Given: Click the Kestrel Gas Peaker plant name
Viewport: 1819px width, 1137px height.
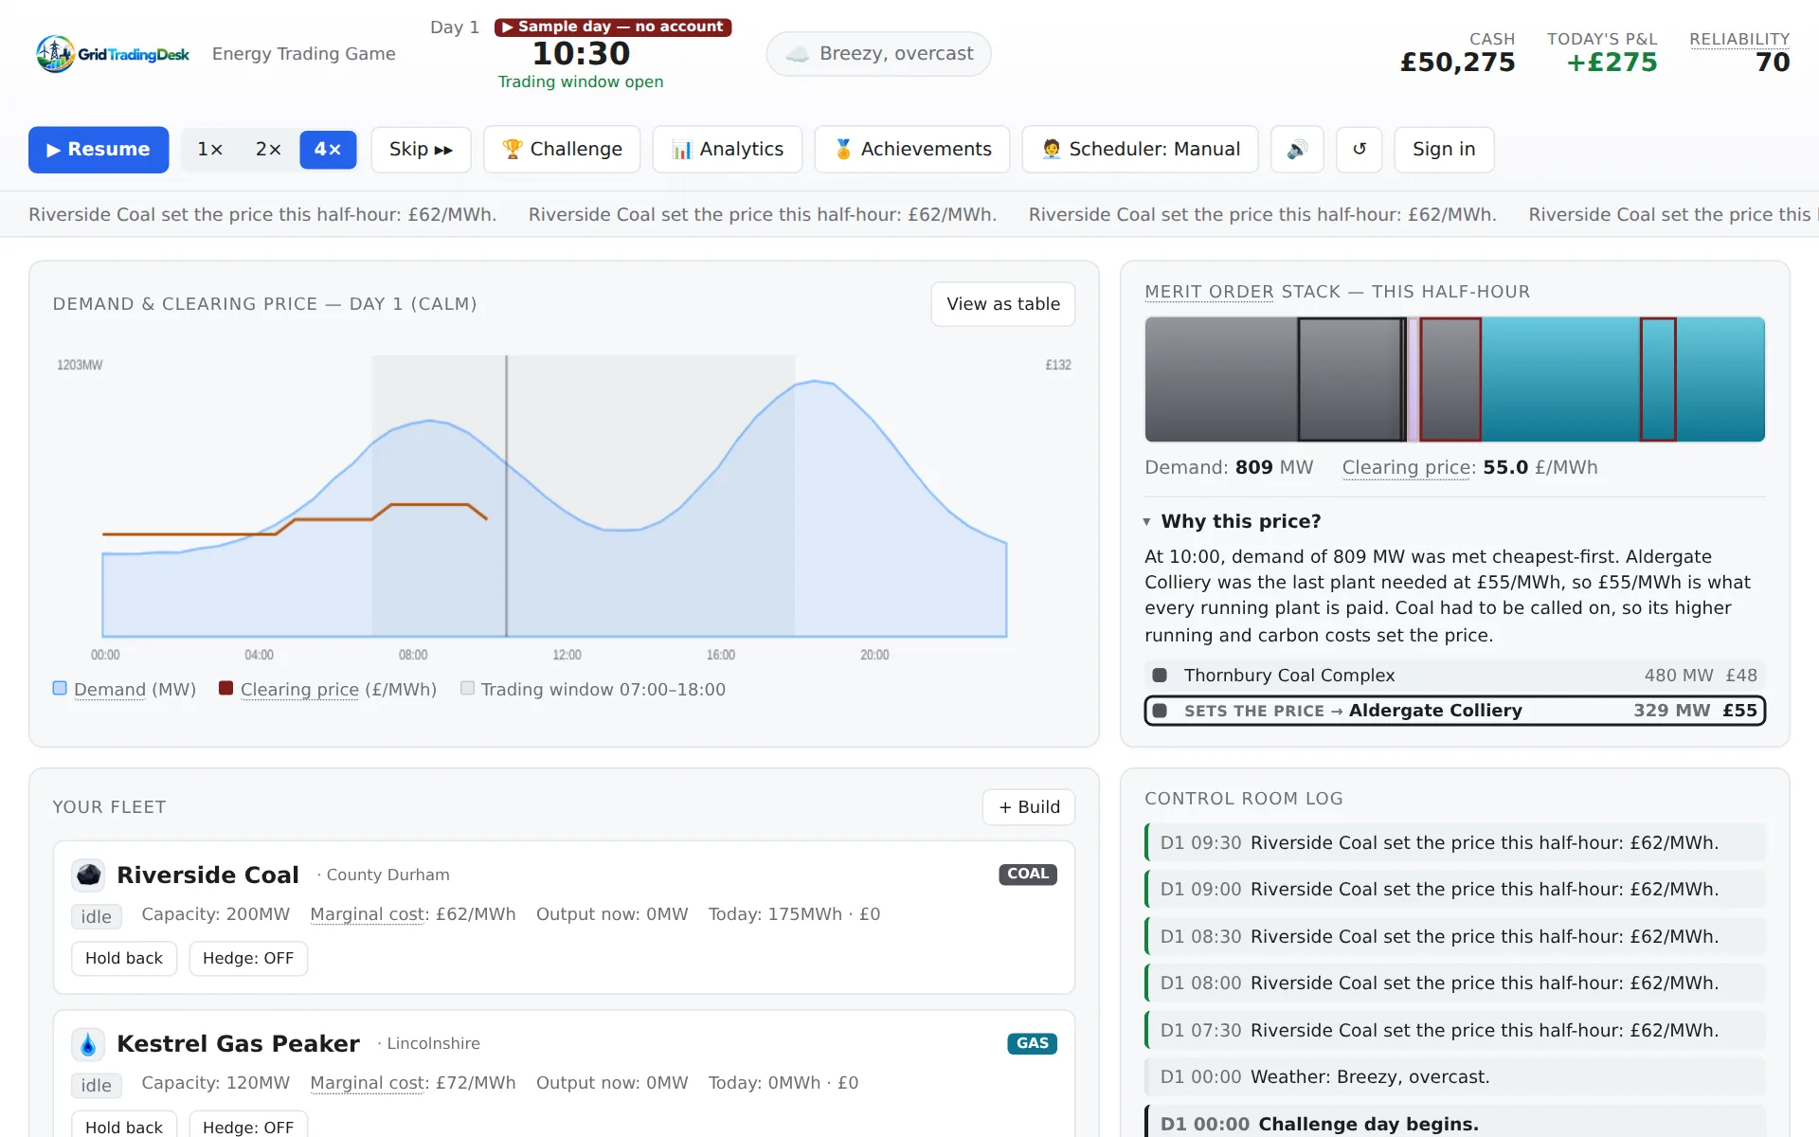Looking at the screenshot, I should point(238,1043).
